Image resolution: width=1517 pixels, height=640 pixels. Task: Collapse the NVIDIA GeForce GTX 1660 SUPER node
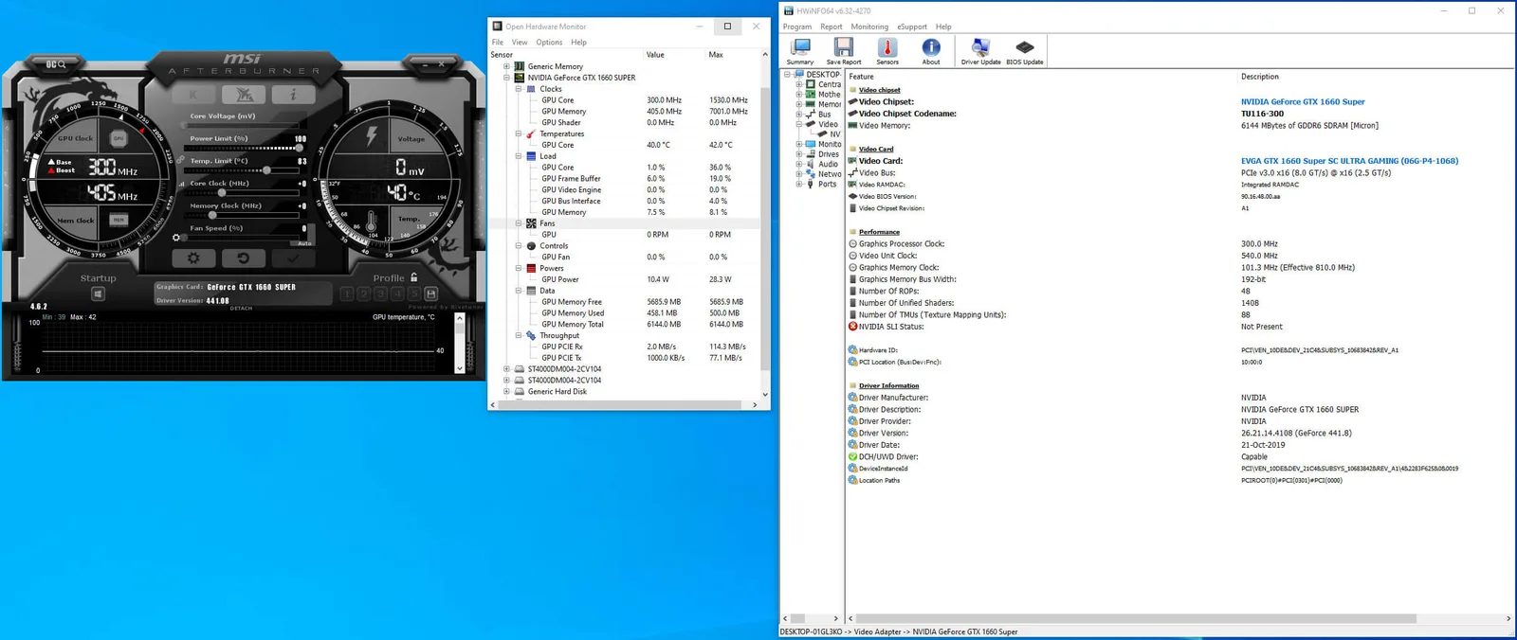click(506, 78)
